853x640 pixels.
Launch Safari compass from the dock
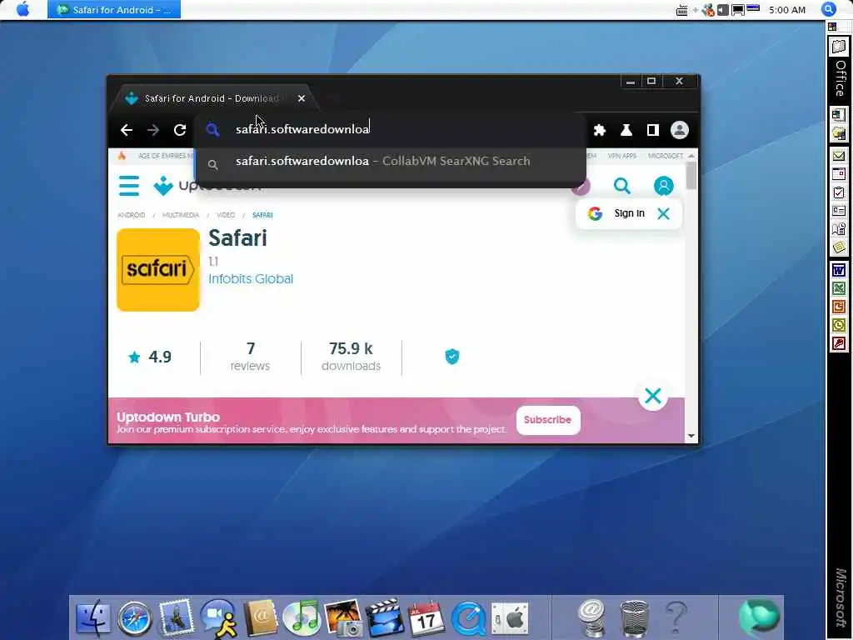point(135,618)
